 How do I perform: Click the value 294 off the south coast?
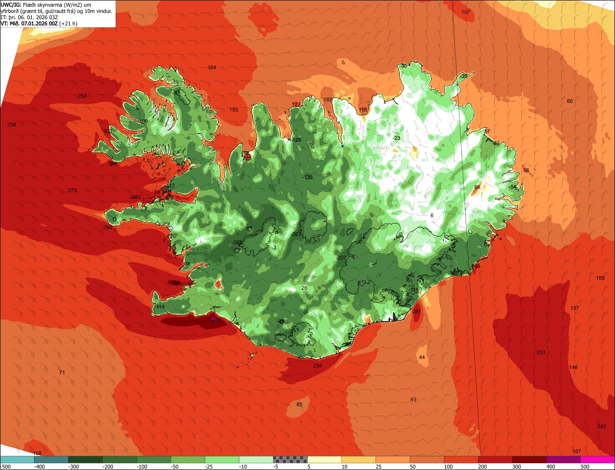point(318,366)
